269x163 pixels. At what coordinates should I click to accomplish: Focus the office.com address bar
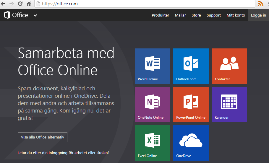(x=145, y=4)
